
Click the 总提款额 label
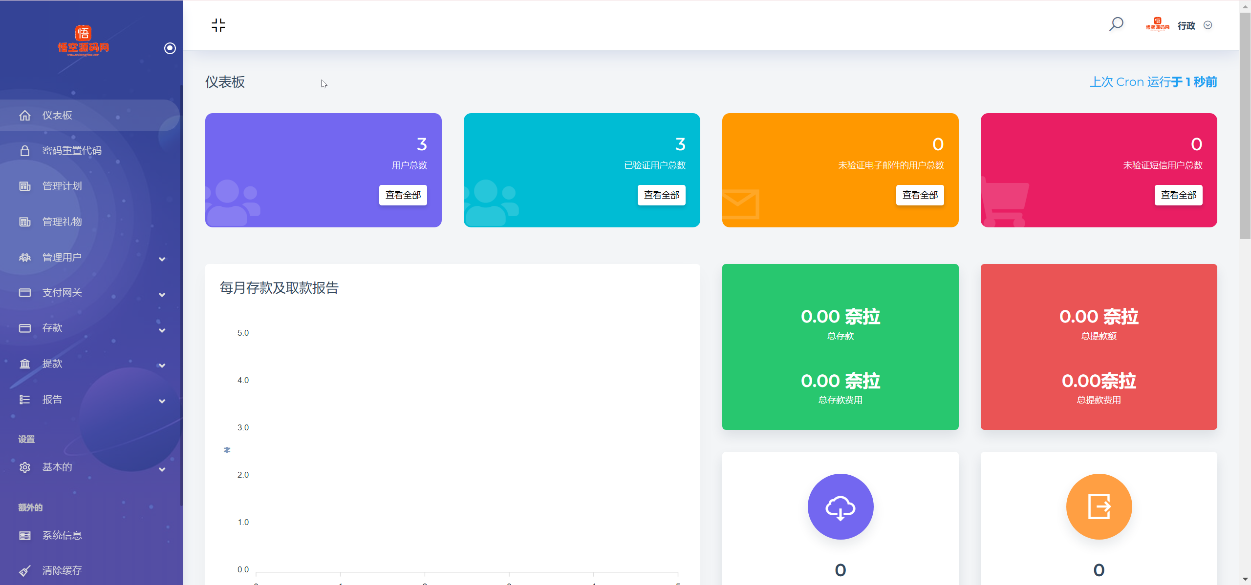1099,336
